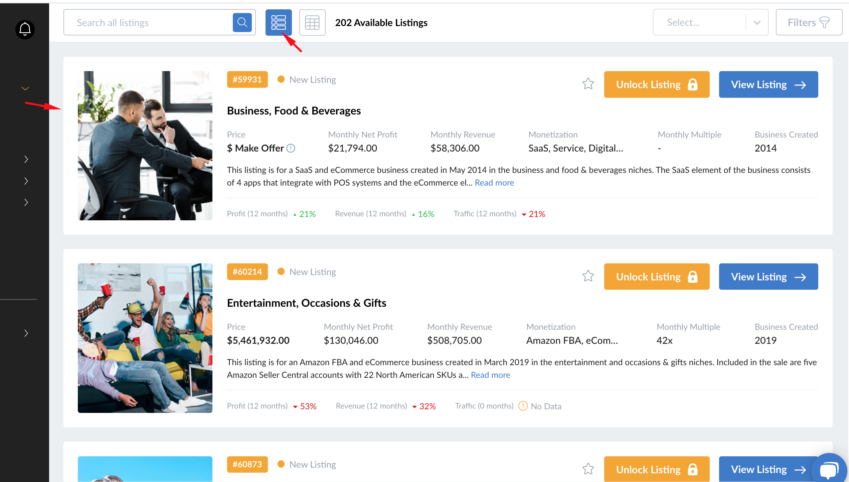Click the $5,461,932.00 price value
Screen dimensions: 849x482
tap(258, 340)
